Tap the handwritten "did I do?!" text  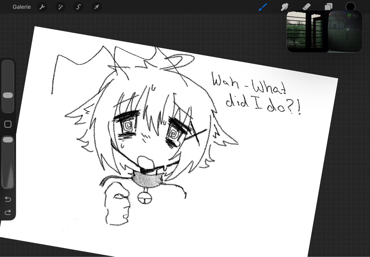coord(263,104)
